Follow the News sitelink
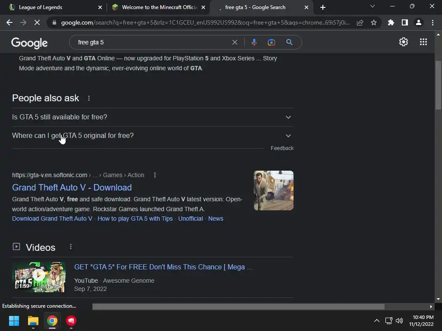The width and height of the screenshot is (442, 331). point(216,219)
